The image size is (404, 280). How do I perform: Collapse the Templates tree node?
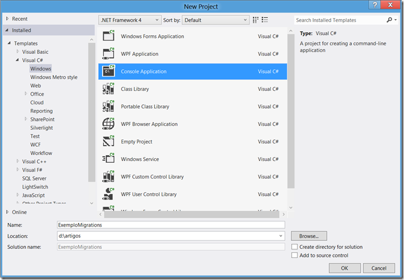[9, 43]
